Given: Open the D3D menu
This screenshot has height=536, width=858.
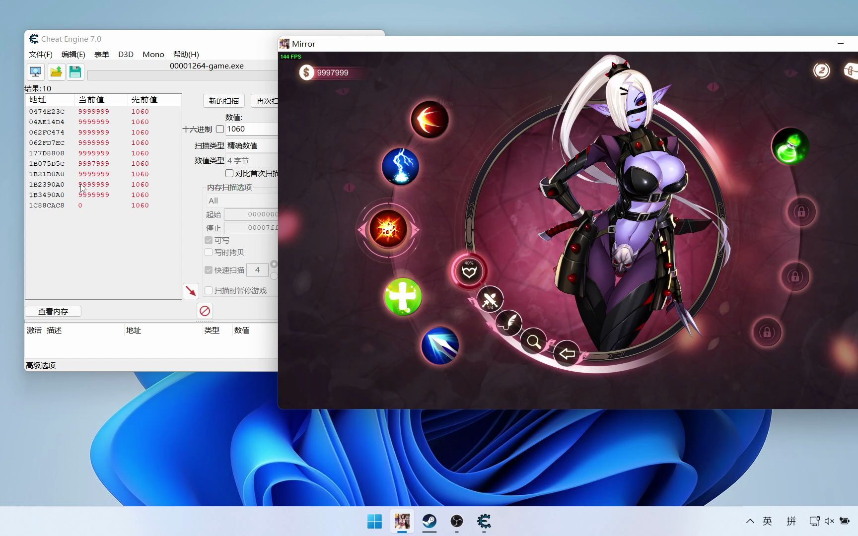Looking at the screenshot, I should click(x=126, y=54).
